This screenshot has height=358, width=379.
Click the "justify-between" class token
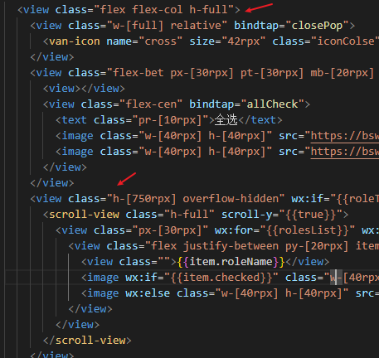pyautogui.click(x=231, y=246)
